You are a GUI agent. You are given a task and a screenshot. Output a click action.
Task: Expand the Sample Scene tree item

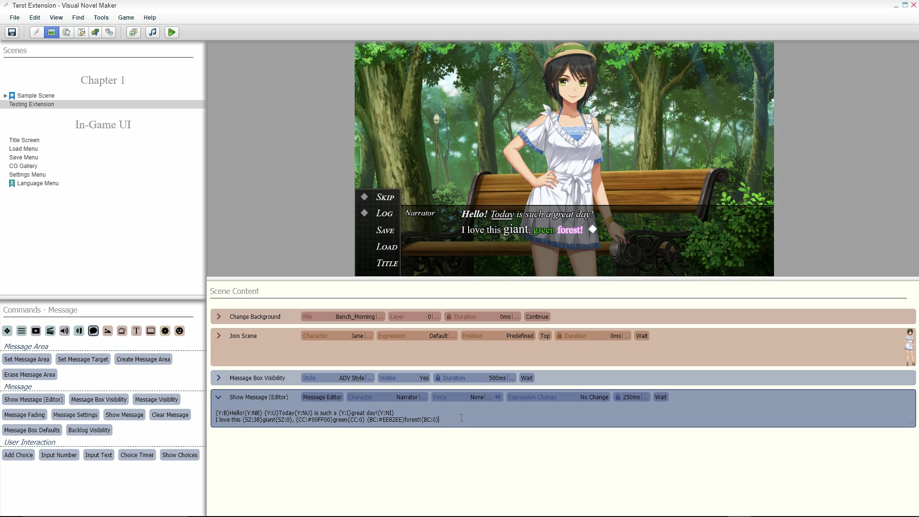[5, 96]
